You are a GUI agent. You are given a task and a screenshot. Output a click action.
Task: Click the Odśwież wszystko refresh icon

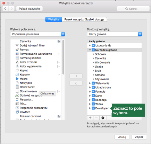pyautogui.click(x=17, y=96)
